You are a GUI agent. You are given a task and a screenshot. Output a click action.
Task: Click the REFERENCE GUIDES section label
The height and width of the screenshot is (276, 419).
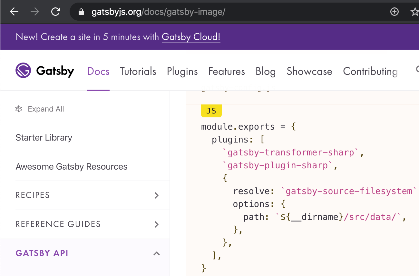click(x=58, y=224)
